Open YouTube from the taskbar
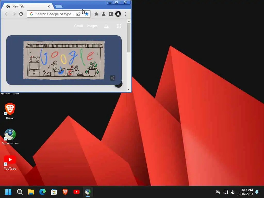This screenshot has width=264, height=198. pyautogui.click(x=76, y=192)
